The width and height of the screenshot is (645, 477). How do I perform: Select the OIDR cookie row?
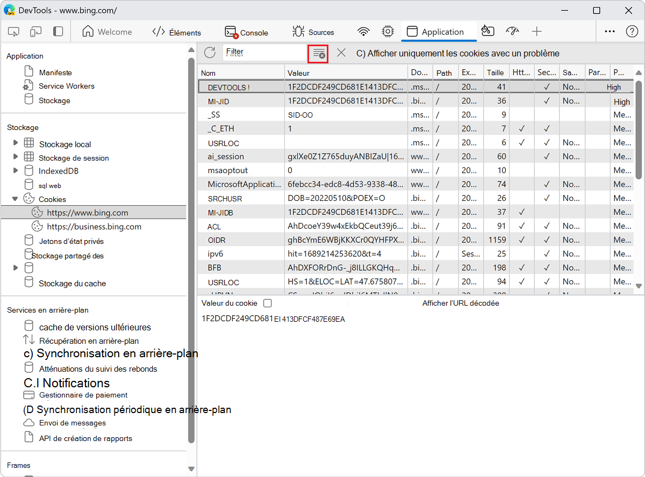tap(415, 240)
